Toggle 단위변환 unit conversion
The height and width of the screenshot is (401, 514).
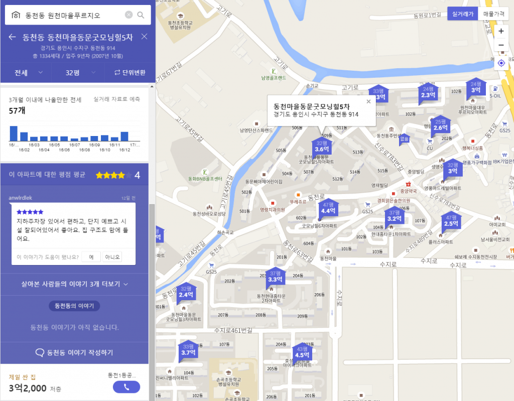pyautogui.click(x=130, y=72)
